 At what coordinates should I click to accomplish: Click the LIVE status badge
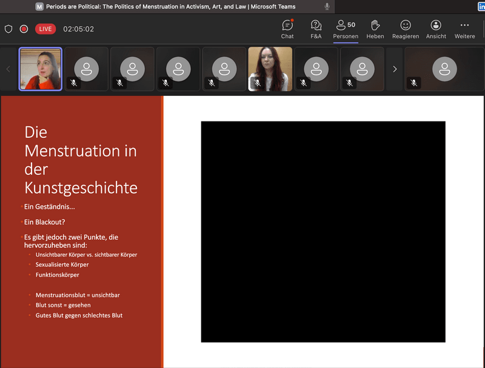click(45, 29)
